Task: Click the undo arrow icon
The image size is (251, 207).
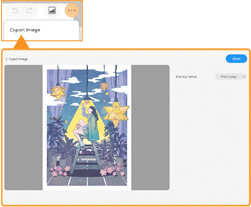Action: pyautogui.click(x=15, y=10)
